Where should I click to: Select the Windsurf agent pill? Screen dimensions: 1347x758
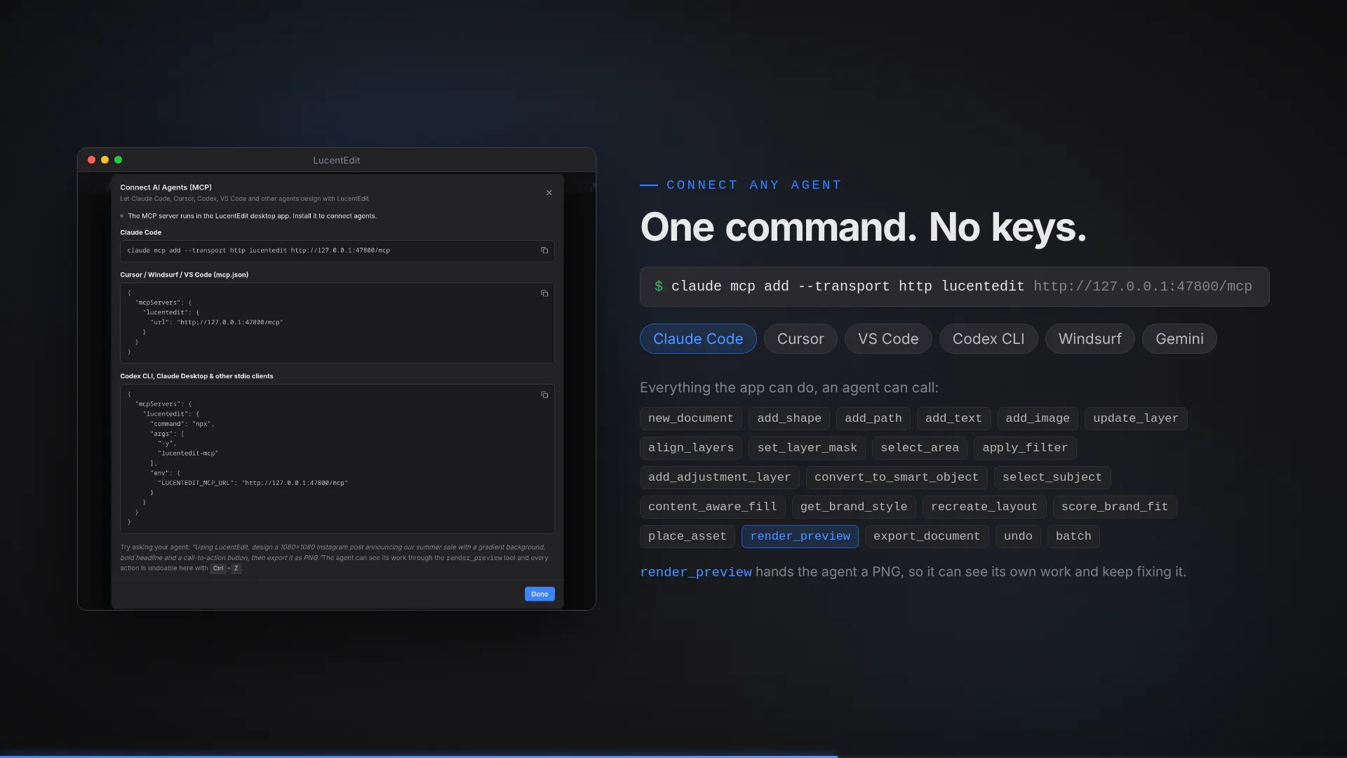1090,339
